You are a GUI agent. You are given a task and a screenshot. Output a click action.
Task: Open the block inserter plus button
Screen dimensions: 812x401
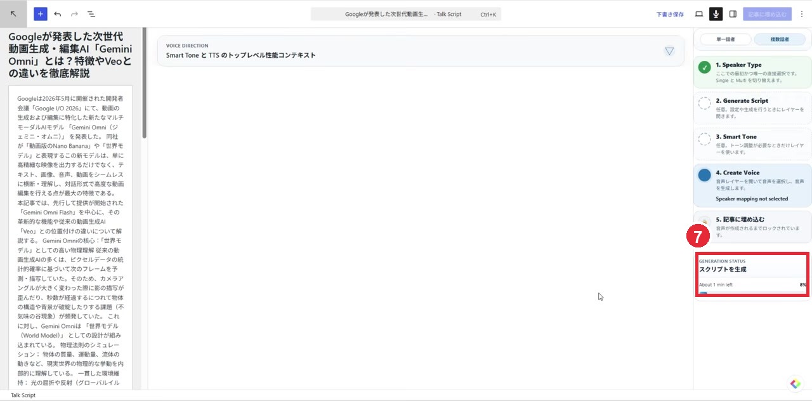point(41,13)
